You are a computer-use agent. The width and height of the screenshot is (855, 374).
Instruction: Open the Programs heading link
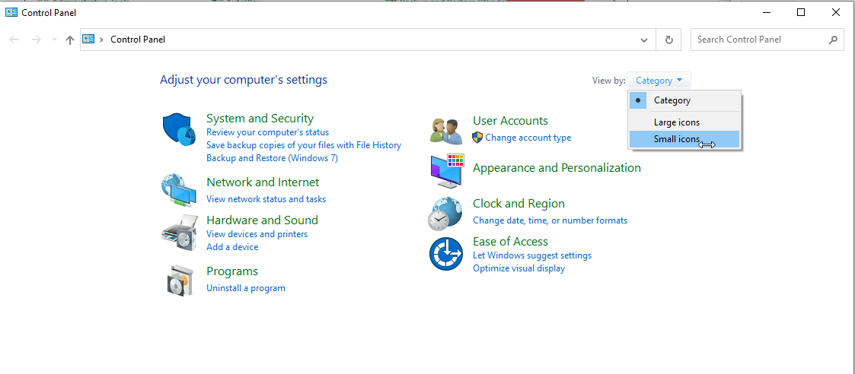pyautogui.click(x=232, y=271)
